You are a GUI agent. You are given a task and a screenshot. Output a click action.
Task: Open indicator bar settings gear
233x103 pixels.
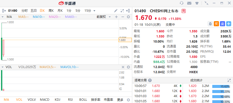pos(128,100)
